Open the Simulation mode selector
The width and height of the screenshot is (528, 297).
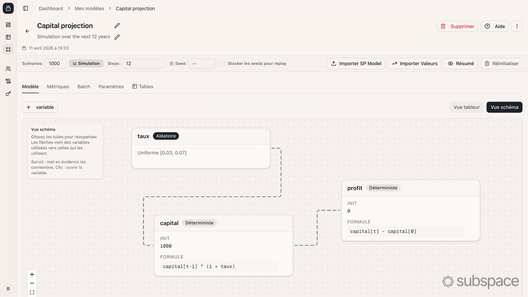(x=86, y=63)
